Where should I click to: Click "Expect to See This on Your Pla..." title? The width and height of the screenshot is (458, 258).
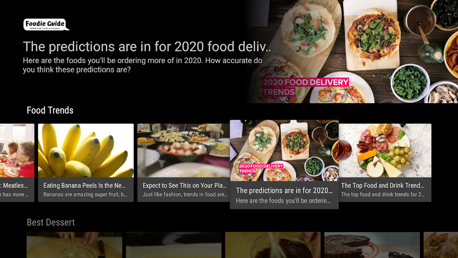pos(185,186)
